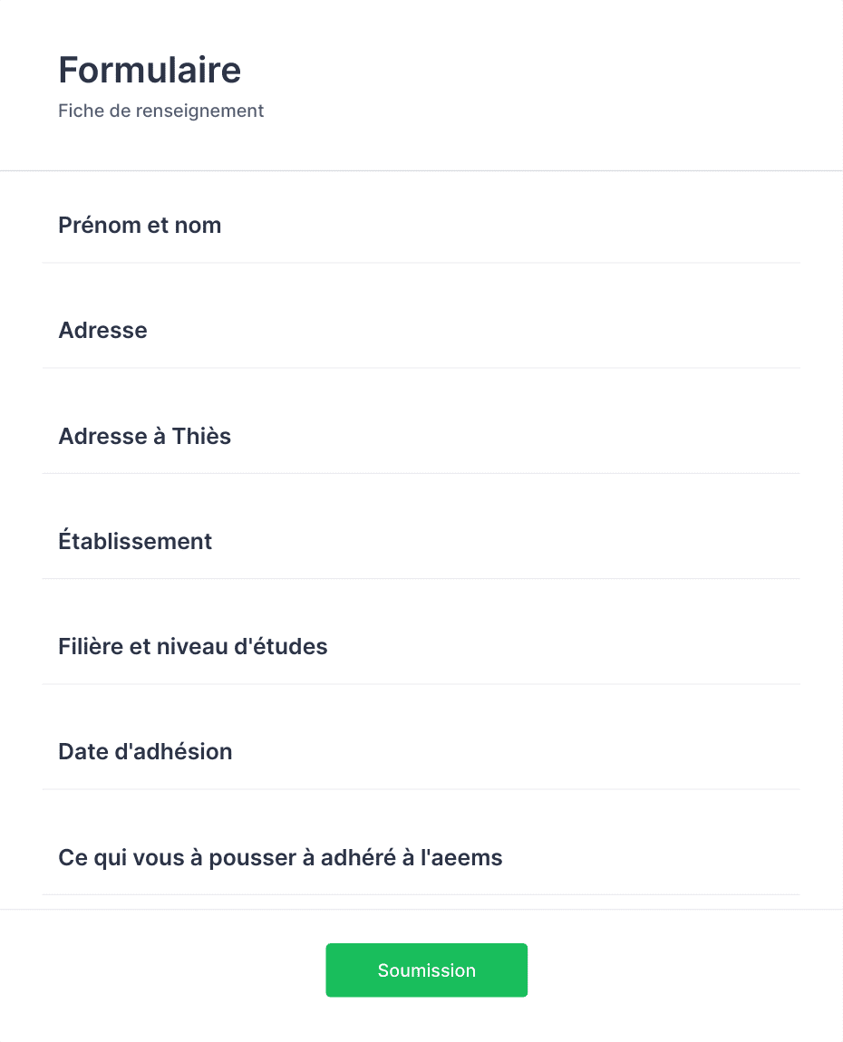843x1042 pixels.
Task: Select the Date d'adhésion label
Action: pyautogui.click(x=145, y=751)
